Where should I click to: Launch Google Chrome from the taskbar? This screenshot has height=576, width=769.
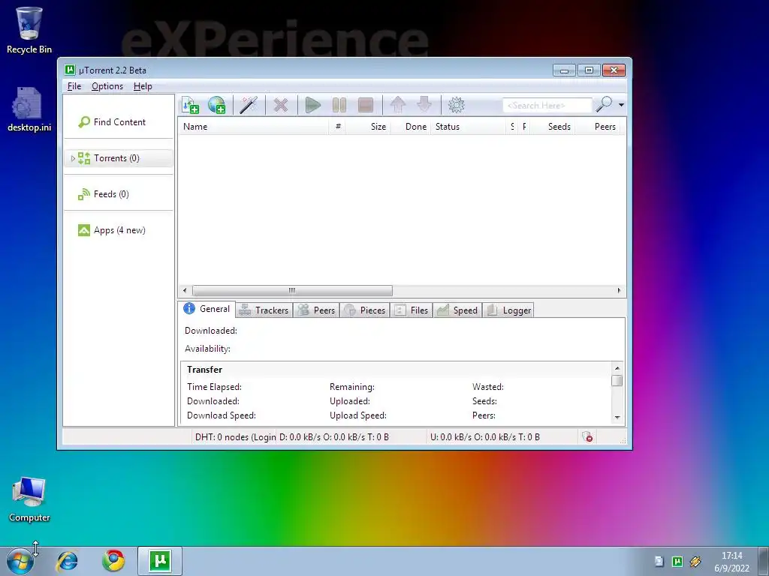[x=113, y=561]
